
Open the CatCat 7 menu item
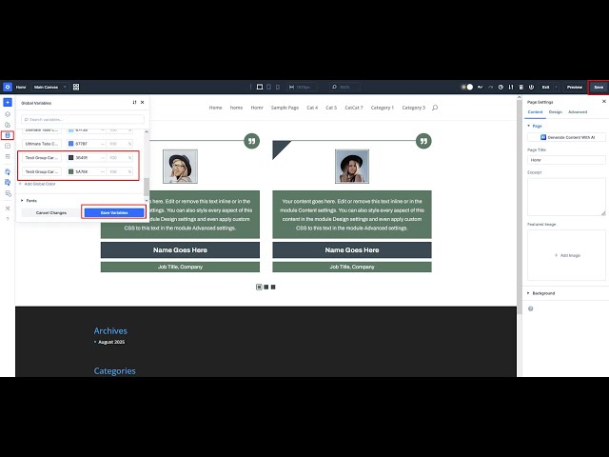(354, 108)
